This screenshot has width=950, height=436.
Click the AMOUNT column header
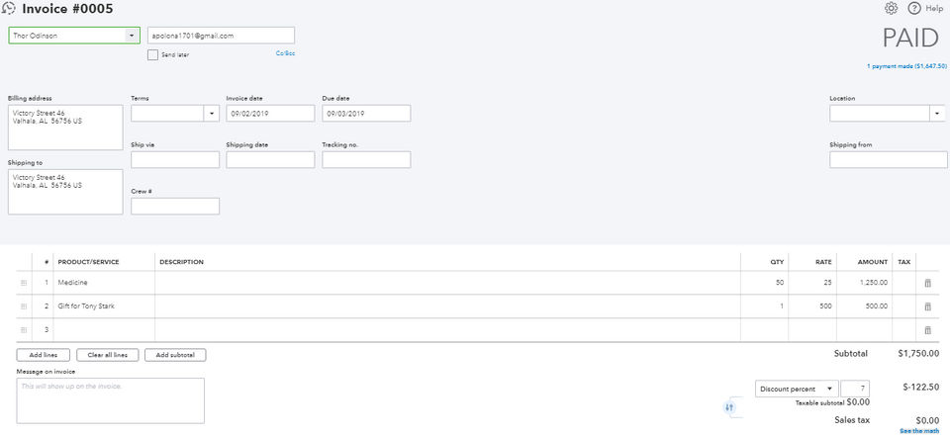(x=873, y=262)
